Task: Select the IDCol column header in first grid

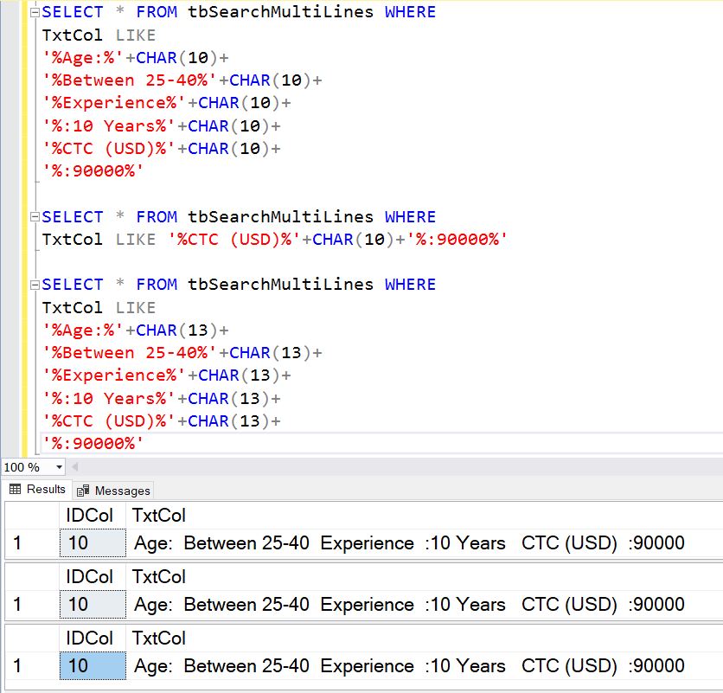Action: click(91, 515)
